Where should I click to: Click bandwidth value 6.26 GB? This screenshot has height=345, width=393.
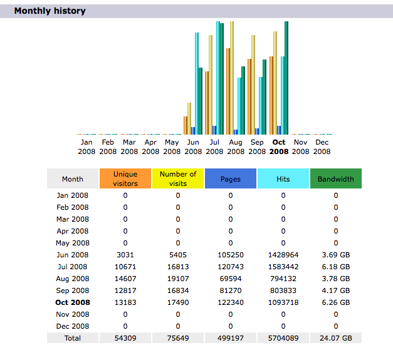[x=336, y=302]
